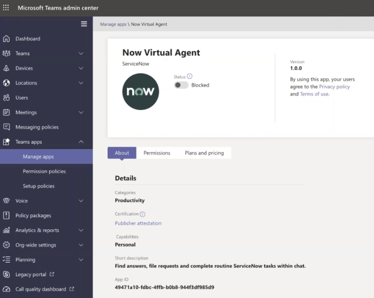The image size is (374, 298).
Task: Click the Messaging policies chat icon
Action: [6, 127]
